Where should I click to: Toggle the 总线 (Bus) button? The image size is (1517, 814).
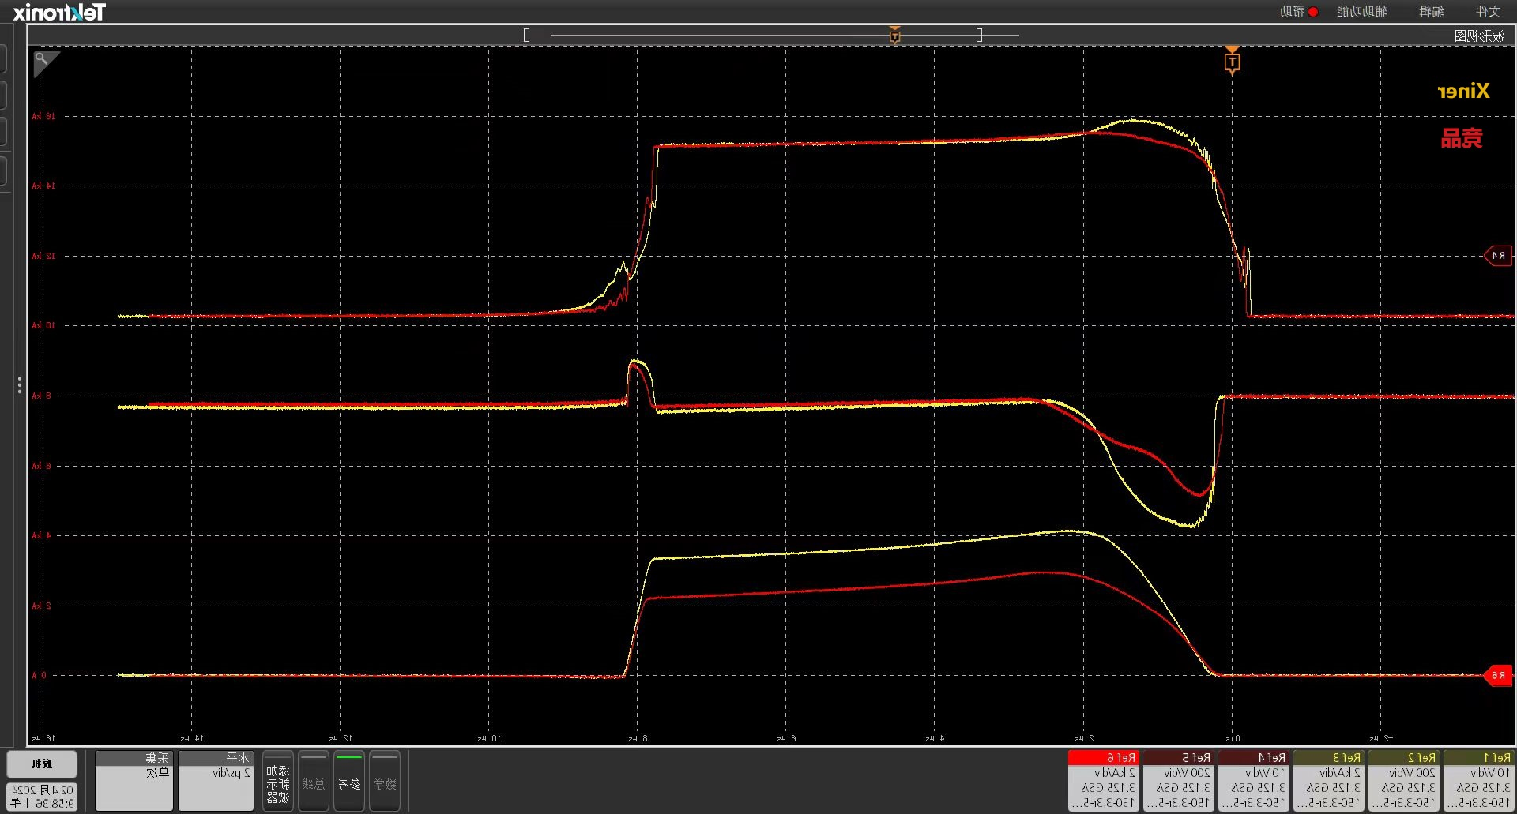314,781
